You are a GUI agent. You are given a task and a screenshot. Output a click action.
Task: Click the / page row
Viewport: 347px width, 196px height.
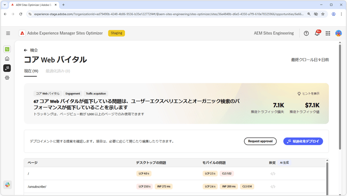coord(175,174)
